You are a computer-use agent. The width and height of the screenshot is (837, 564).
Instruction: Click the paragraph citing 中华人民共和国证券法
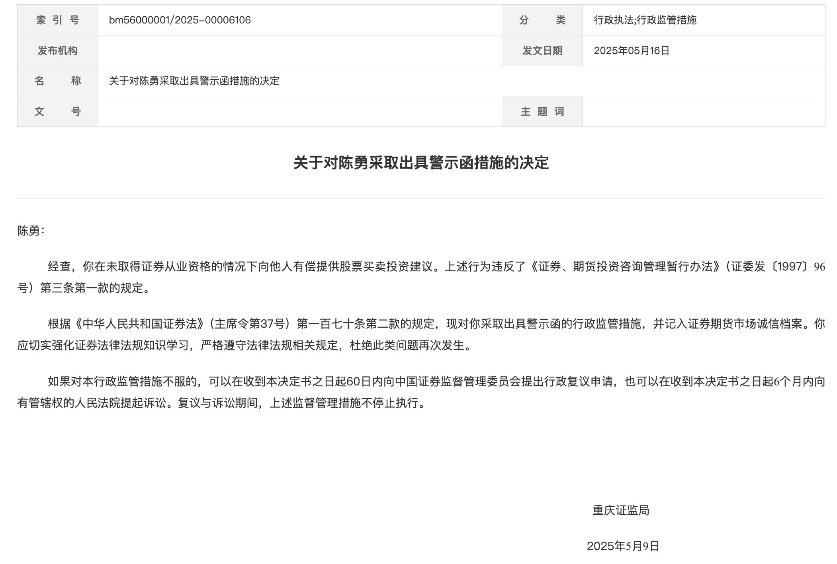point(421,335)
